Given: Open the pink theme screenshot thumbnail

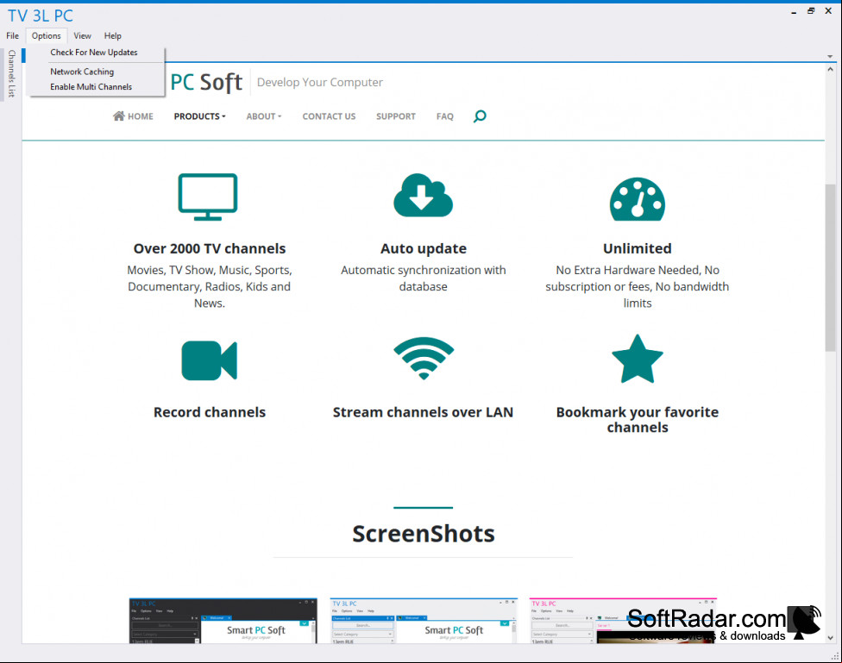Looking at the screenshot, I should (623, 621).
